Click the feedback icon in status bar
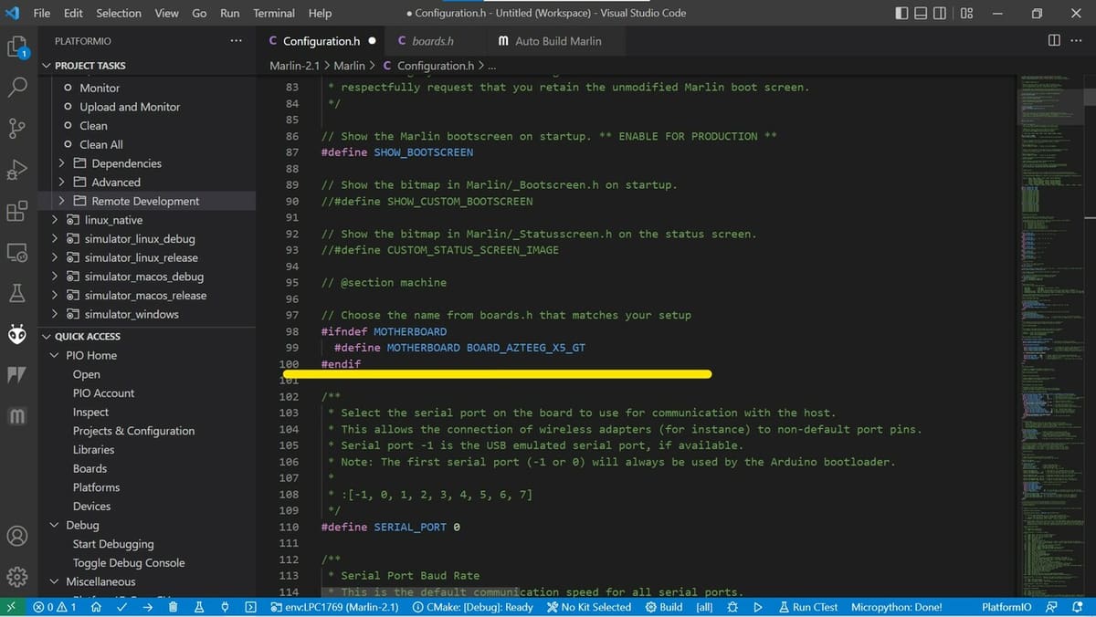 1052,607
